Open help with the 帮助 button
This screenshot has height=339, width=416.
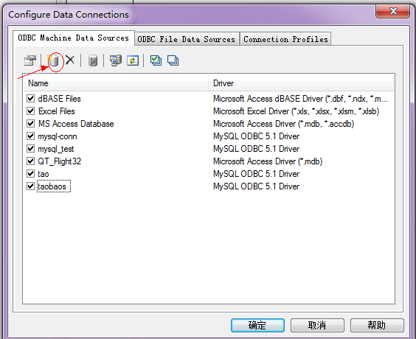(377, 325)
